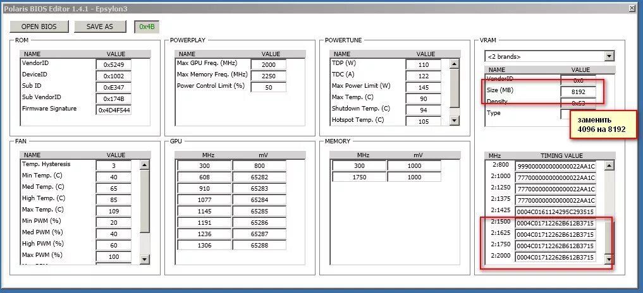Edit timing value for 2:800
The image size is (643, 293).
point(556,166)
